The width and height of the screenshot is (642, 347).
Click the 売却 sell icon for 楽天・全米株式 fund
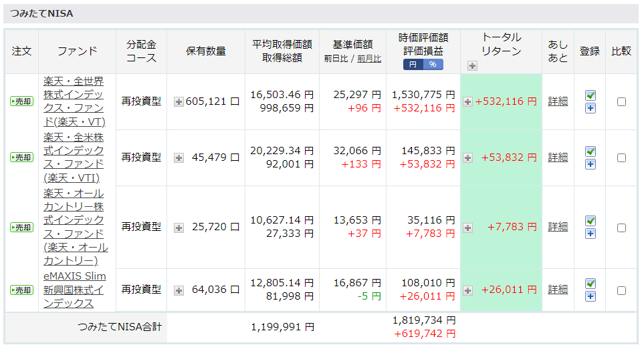tap(21, 157)
